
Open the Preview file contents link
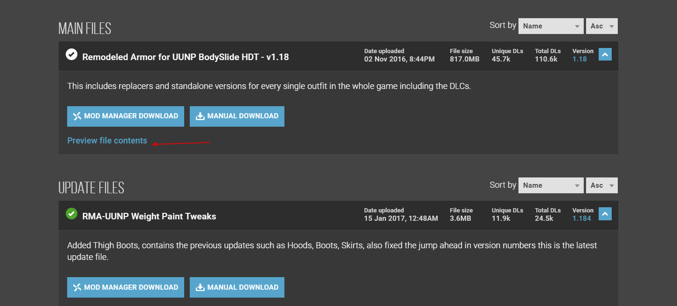point(107,141)
